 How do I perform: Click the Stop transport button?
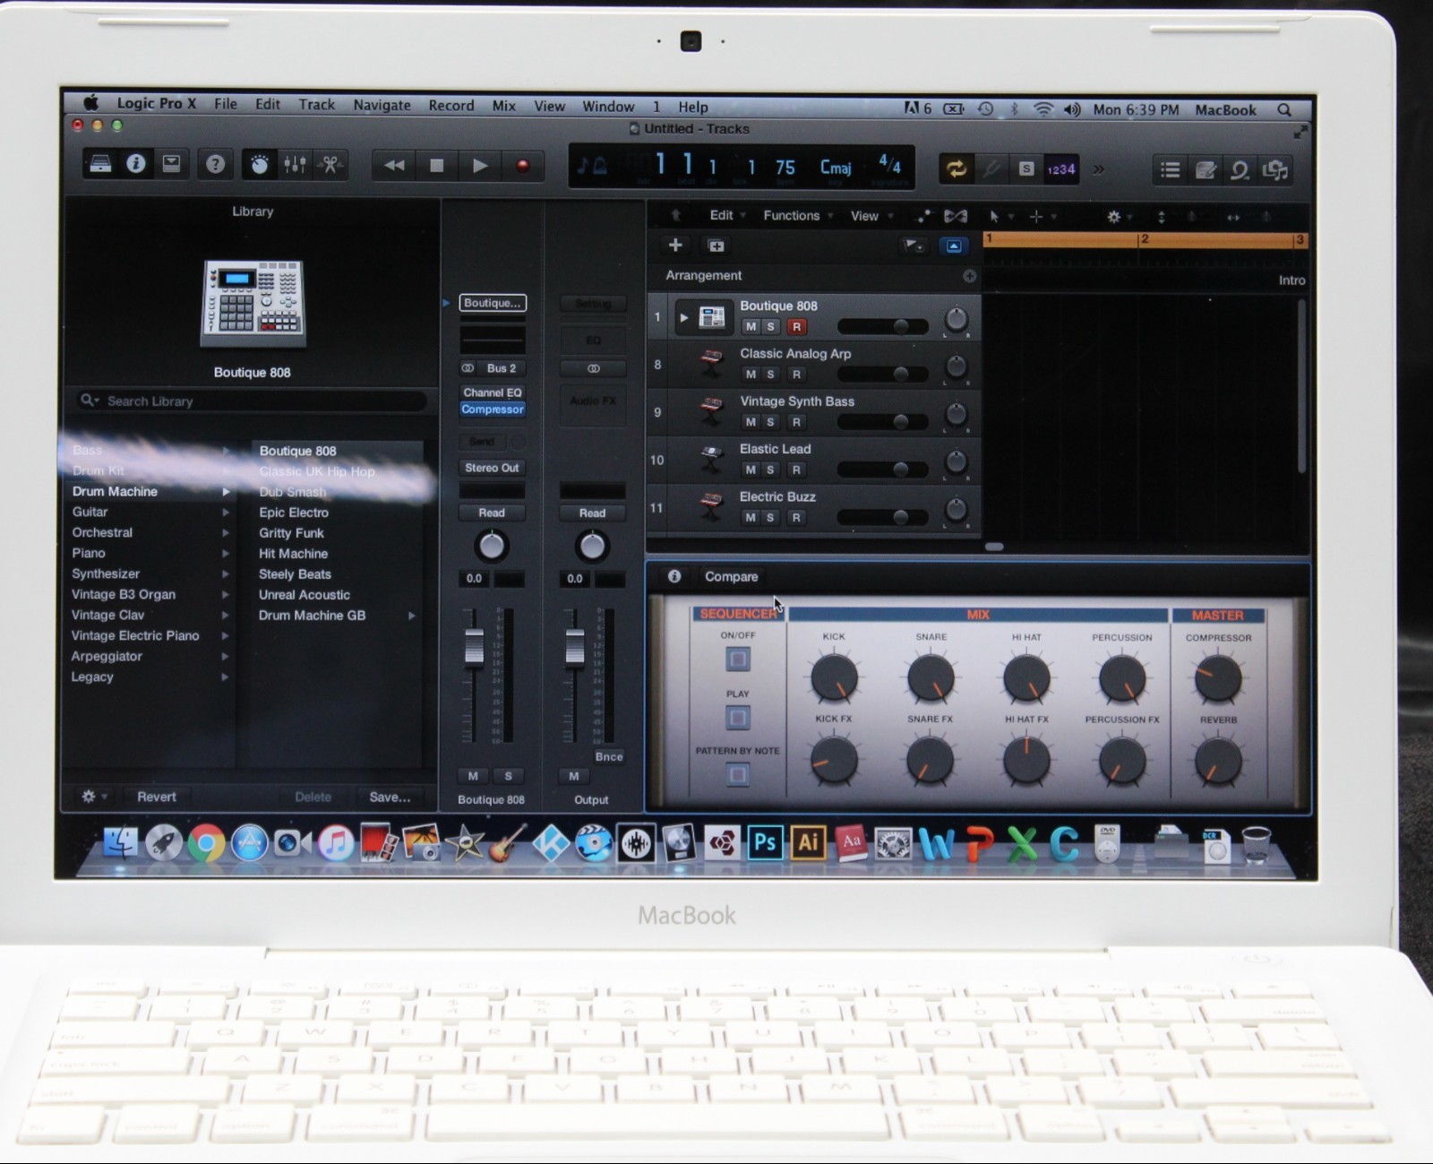[437, 165]
